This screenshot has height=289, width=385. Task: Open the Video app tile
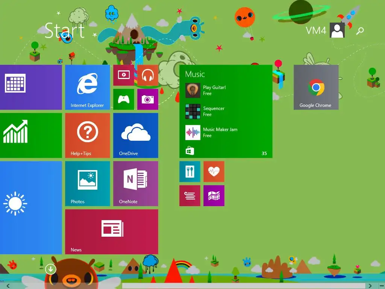click(123, 75)
